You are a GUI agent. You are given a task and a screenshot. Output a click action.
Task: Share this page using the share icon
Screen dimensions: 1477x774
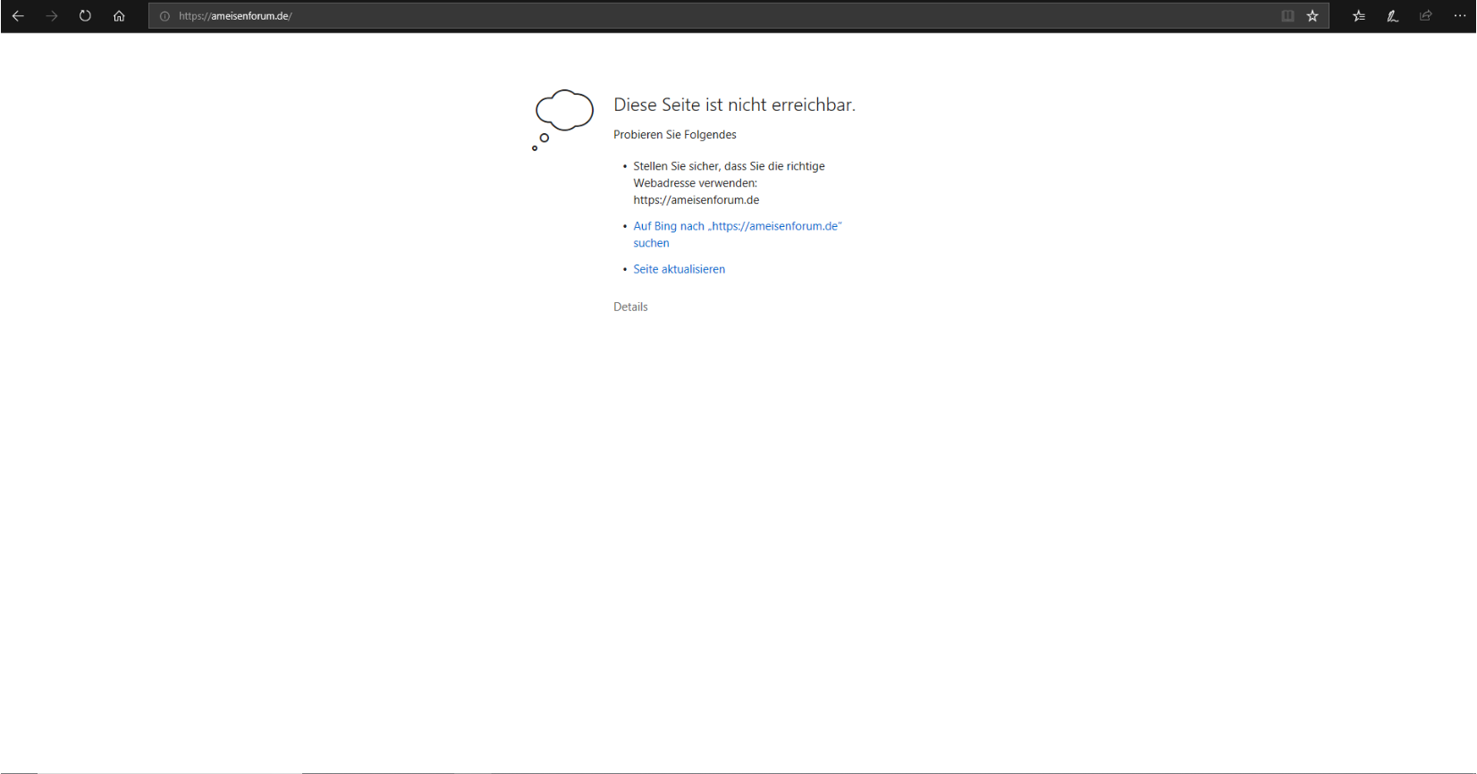click(1426, 16)
